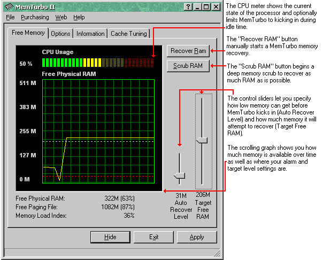Switch to the Options tab

click(x=60, y=34)
